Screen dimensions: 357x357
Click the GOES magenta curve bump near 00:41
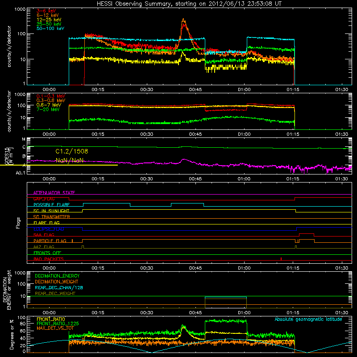pos(184,160)
